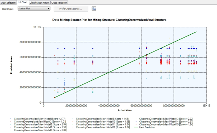Image resolution: width=217 pixels, height=133 pixels.
Task: Switch to the Input Selection tab
Action: click(8, 3)
